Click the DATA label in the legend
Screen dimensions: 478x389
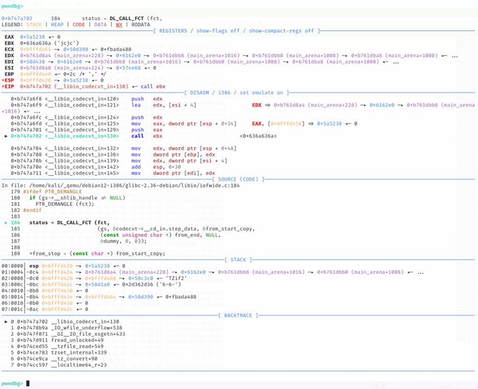click(x=100, y=25)
